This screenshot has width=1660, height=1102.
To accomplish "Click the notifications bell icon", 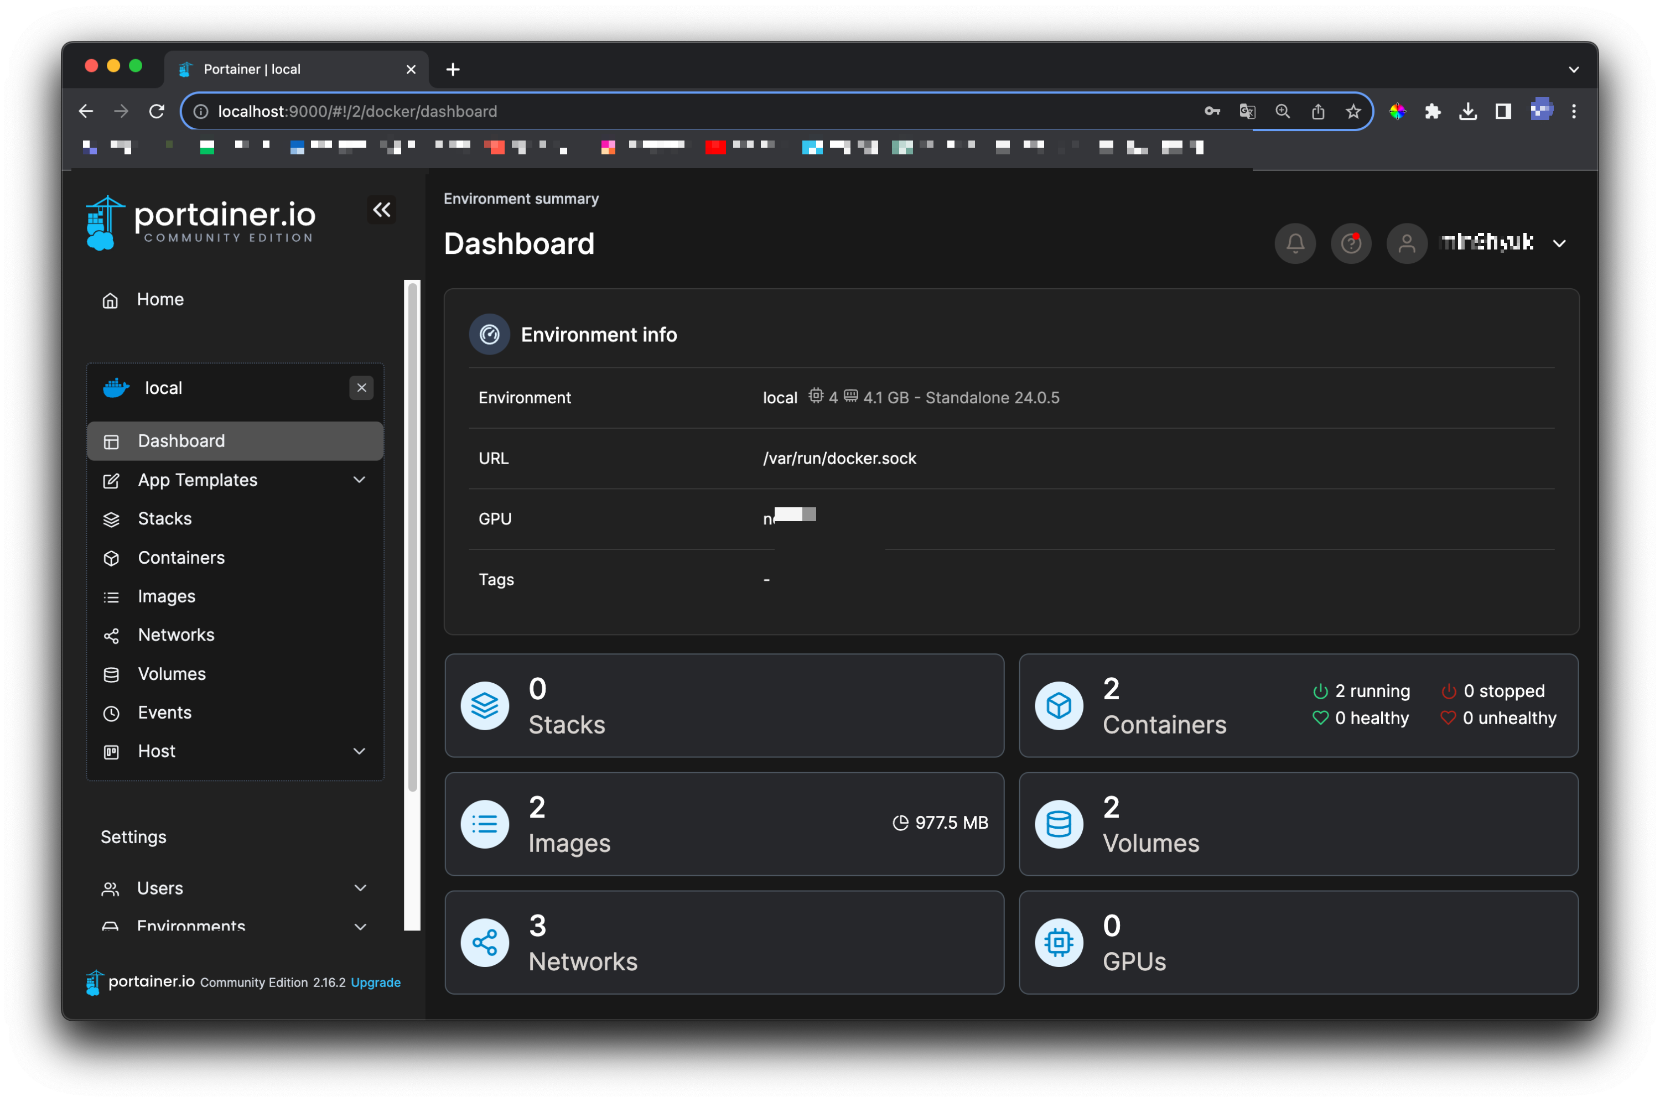I will [1295, 243].
